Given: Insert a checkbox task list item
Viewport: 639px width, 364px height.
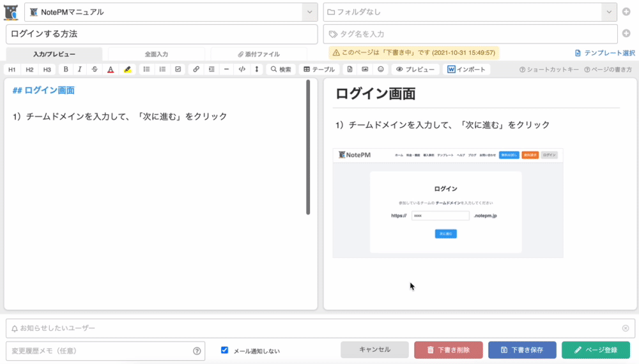Looking at the screenshot, I should tap(178, 69).
